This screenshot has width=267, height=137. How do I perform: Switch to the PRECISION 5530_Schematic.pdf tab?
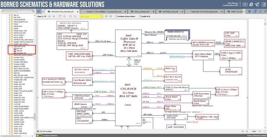click(x=62, y=12)
